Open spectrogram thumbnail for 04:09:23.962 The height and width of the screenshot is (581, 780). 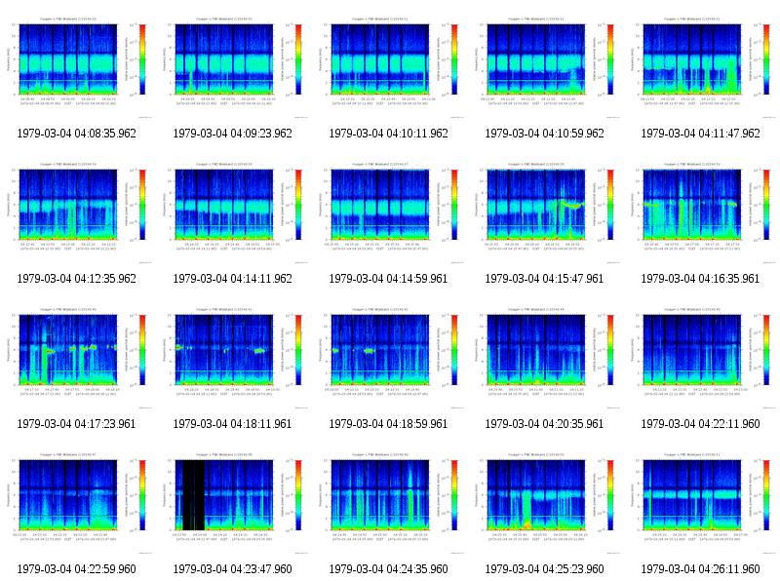pyautogui.click(x=234, y=67)
